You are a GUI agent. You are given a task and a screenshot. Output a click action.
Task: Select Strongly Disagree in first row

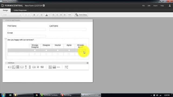click(35, 50)
